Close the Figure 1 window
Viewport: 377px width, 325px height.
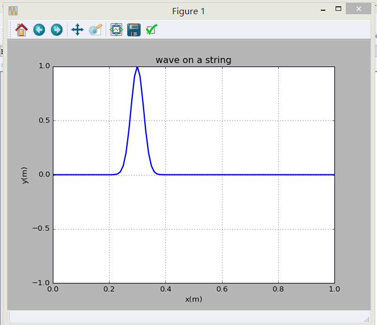coord(358,9)
